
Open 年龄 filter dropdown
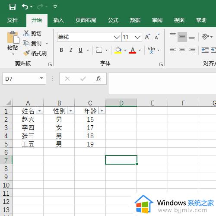point(102,111)
